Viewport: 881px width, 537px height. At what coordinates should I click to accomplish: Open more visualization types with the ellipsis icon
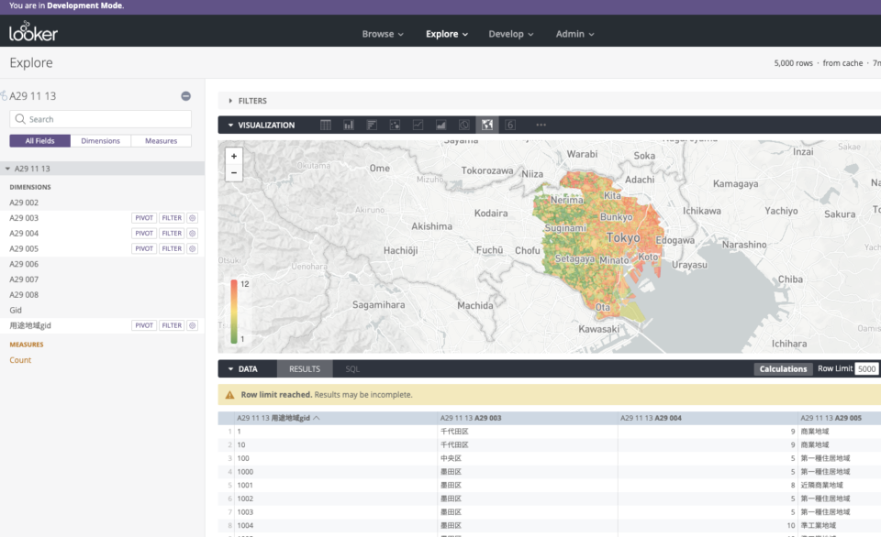[x=541, y=124]
